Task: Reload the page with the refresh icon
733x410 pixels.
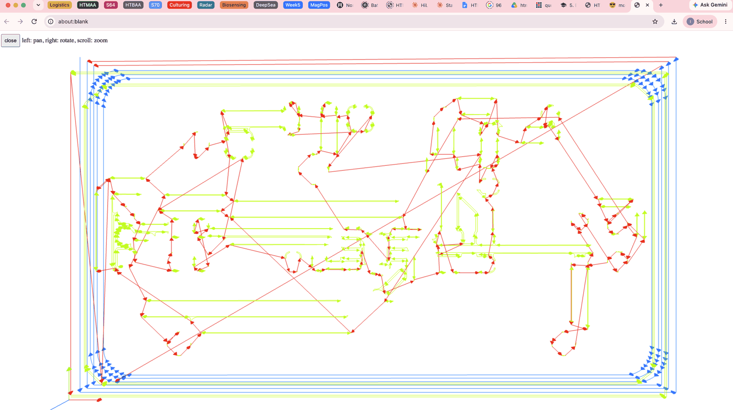Action: point(34,22)
